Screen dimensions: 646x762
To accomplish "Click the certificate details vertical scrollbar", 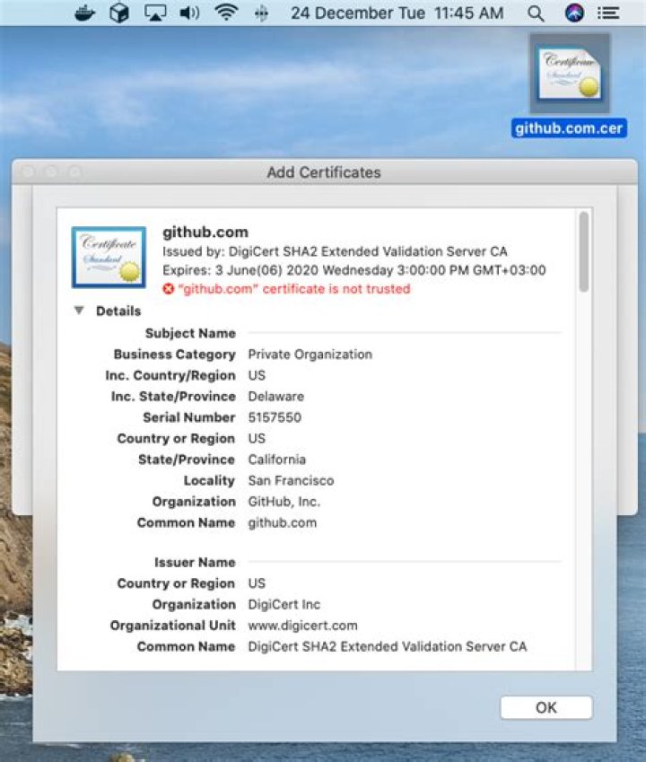I will (x=584, y=251).
